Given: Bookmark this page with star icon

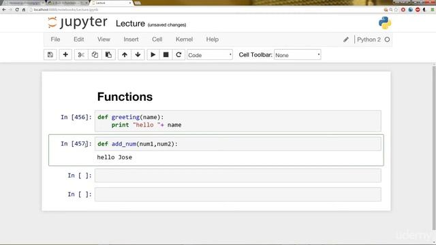Looking at the screenshot, I should click(396, 10).
